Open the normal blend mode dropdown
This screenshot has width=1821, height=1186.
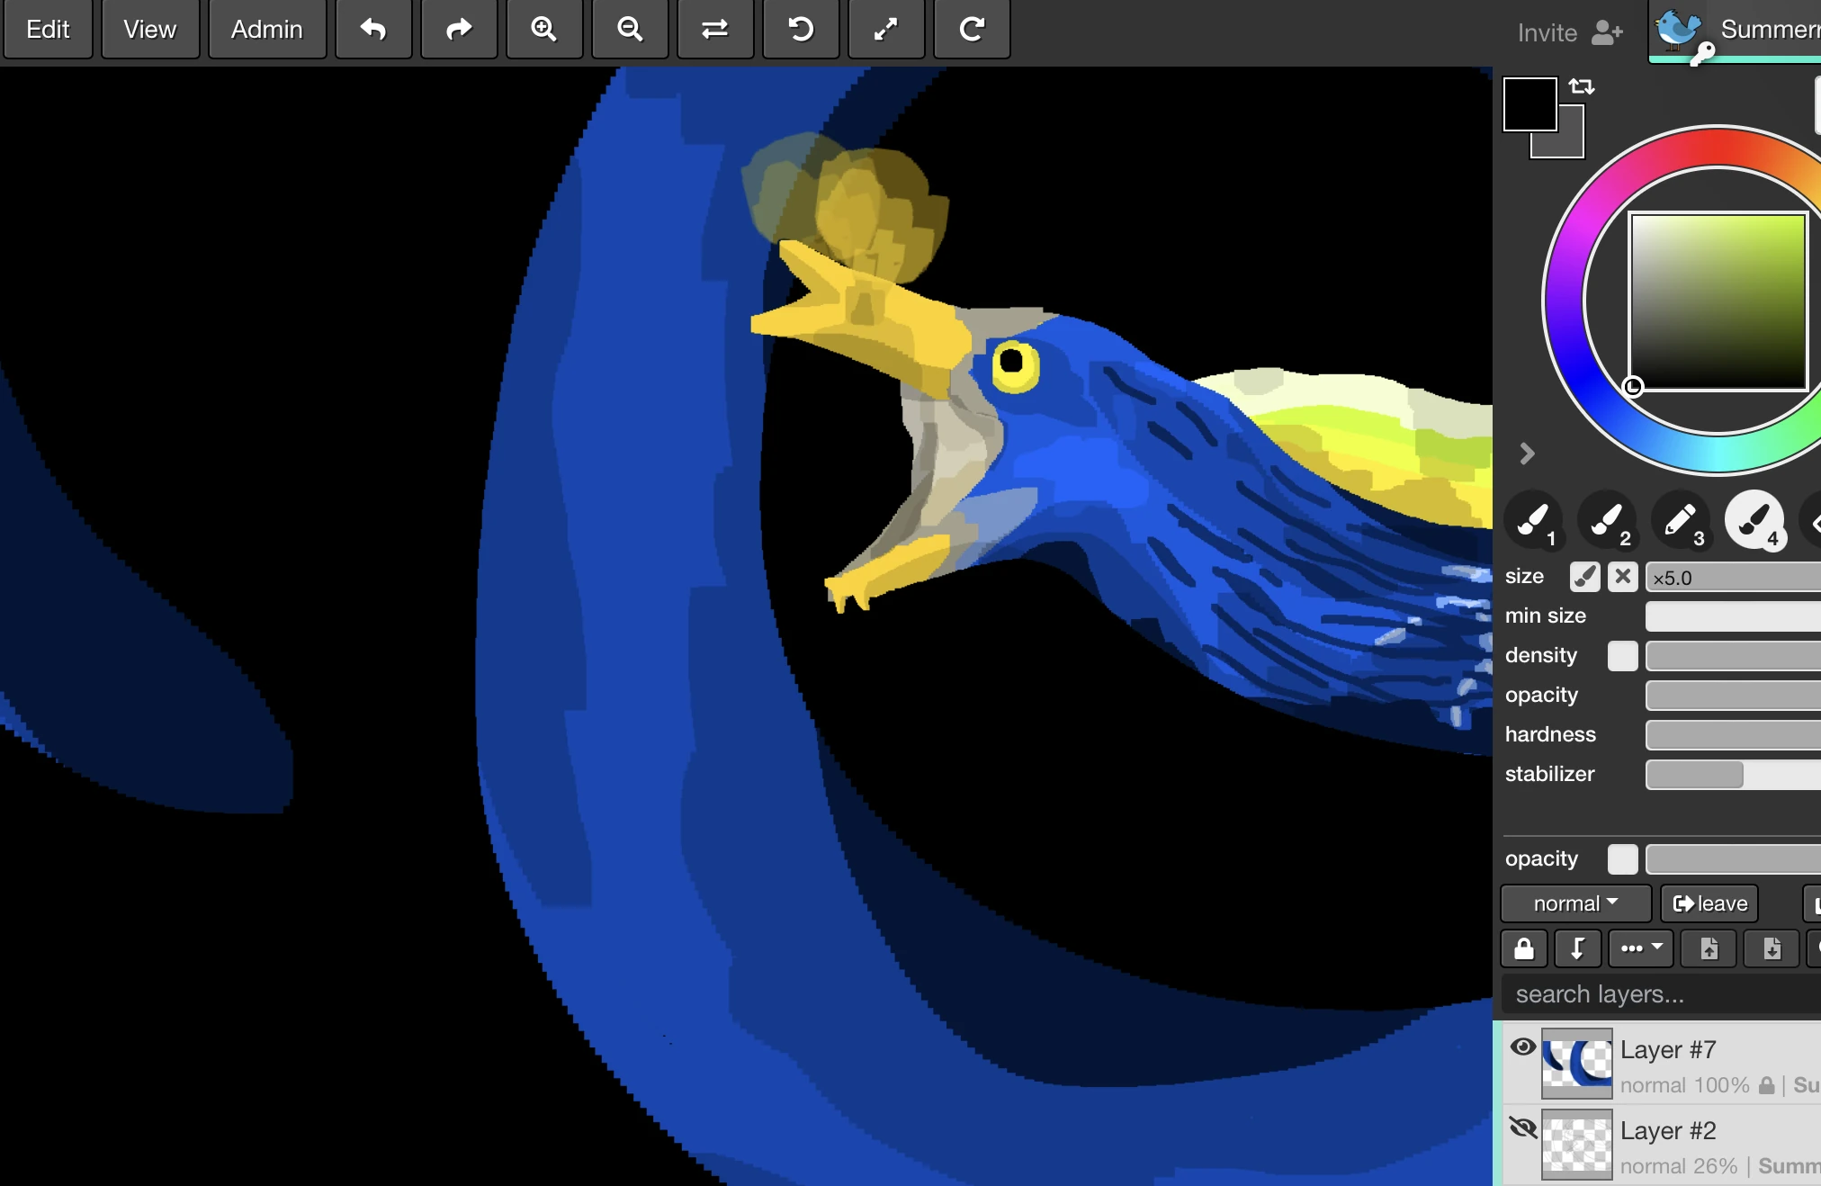pos(1574,903)
